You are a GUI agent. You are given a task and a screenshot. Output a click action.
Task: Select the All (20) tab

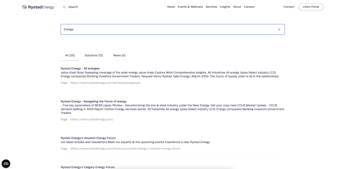(70, 56)
